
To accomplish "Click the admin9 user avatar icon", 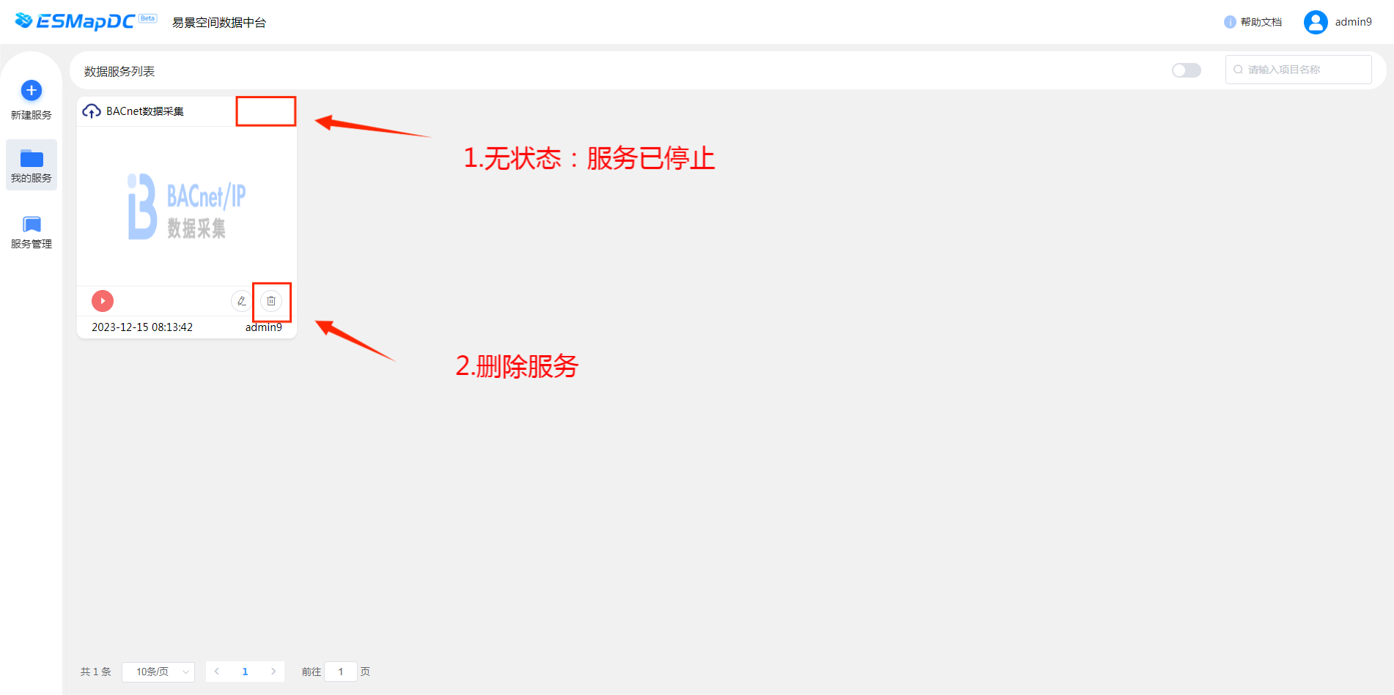I will [1316, 22].
